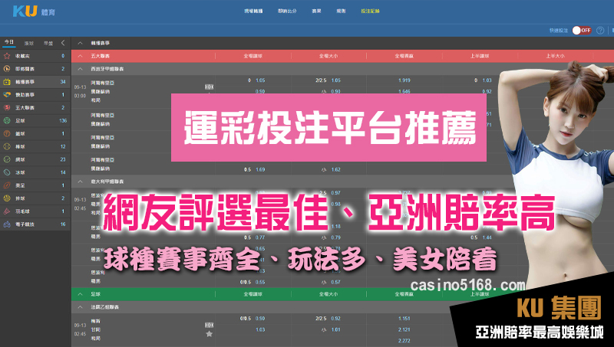Click the 上半大小 column header in red bar
Image resolution: width=614 pixels, height=347 pixels.
click(555, 56)
